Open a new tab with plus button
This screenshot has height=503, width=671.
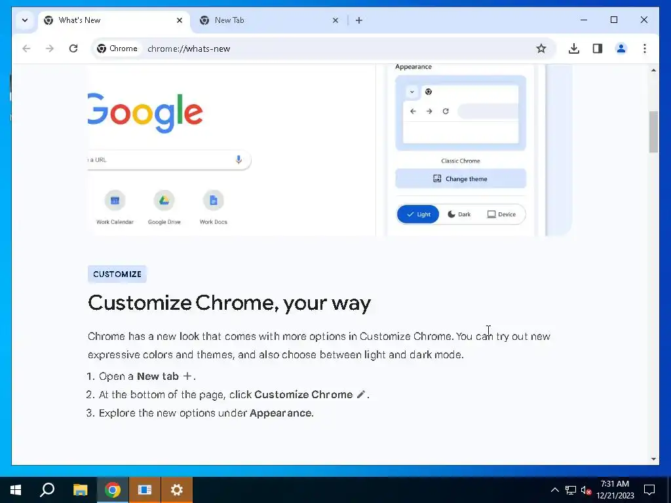pos(359,20)
